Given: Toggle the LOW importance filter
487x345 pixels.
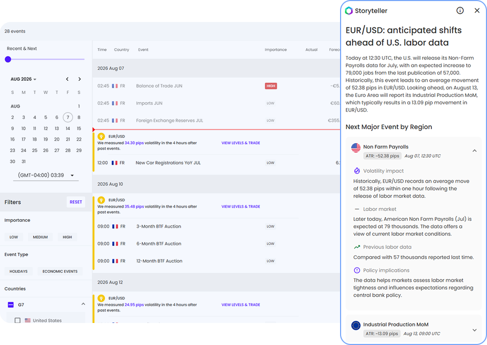Looking at the screenshot, I should pos(14,237).
